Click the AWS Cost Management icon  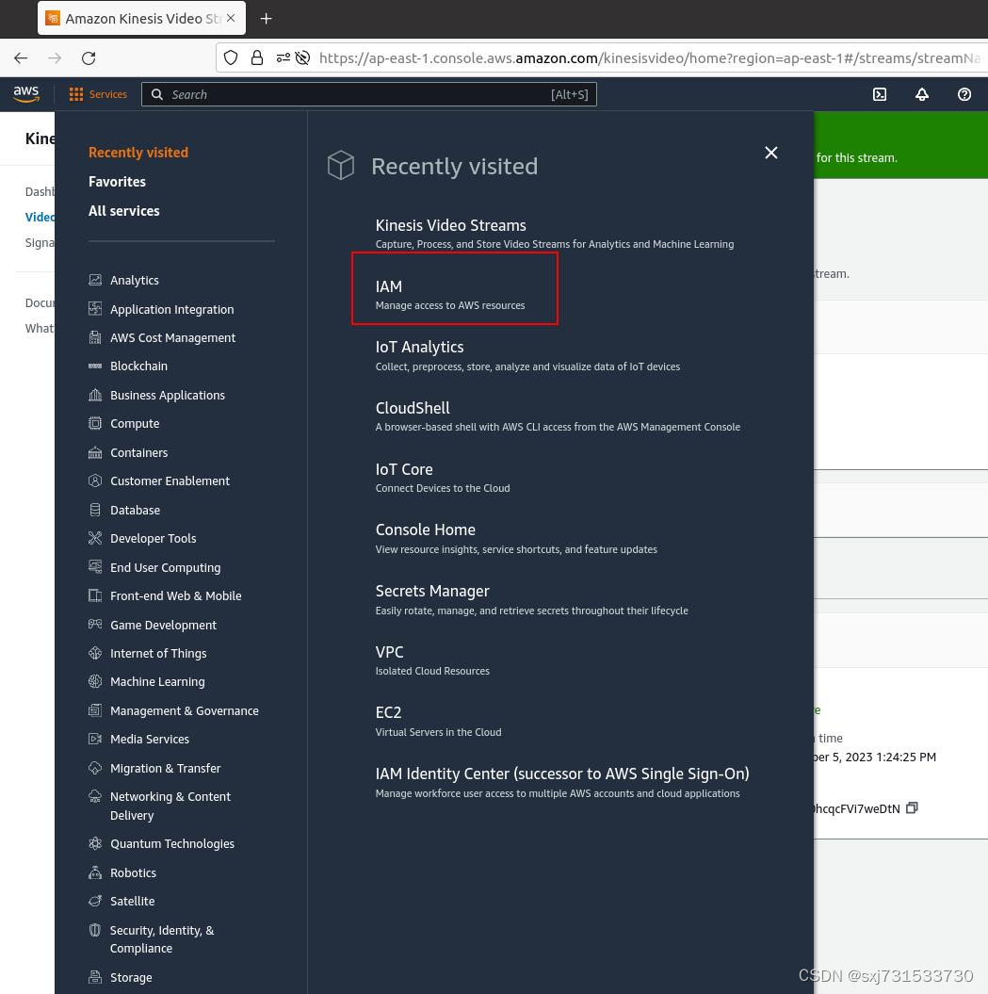coord(95,337)
